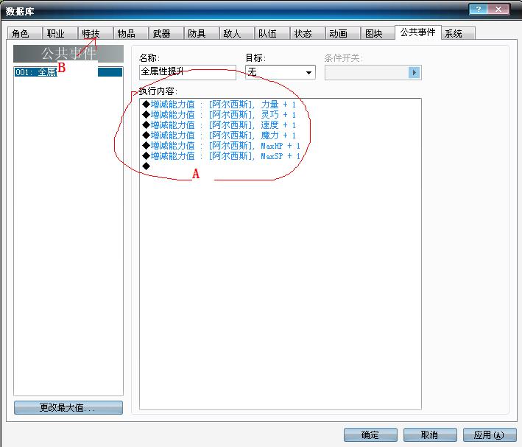Viewport: 522px width, 447px height.
Task: Click the 更改最大值 button
Action: click(68, 408)
